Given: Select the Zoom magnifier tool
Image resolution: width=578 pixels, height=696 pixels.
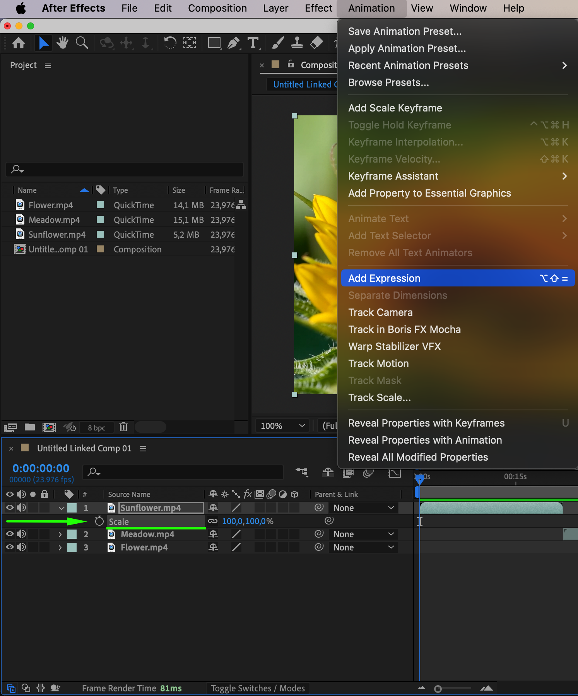Looking at the screenshot, I should pos(82,43).
